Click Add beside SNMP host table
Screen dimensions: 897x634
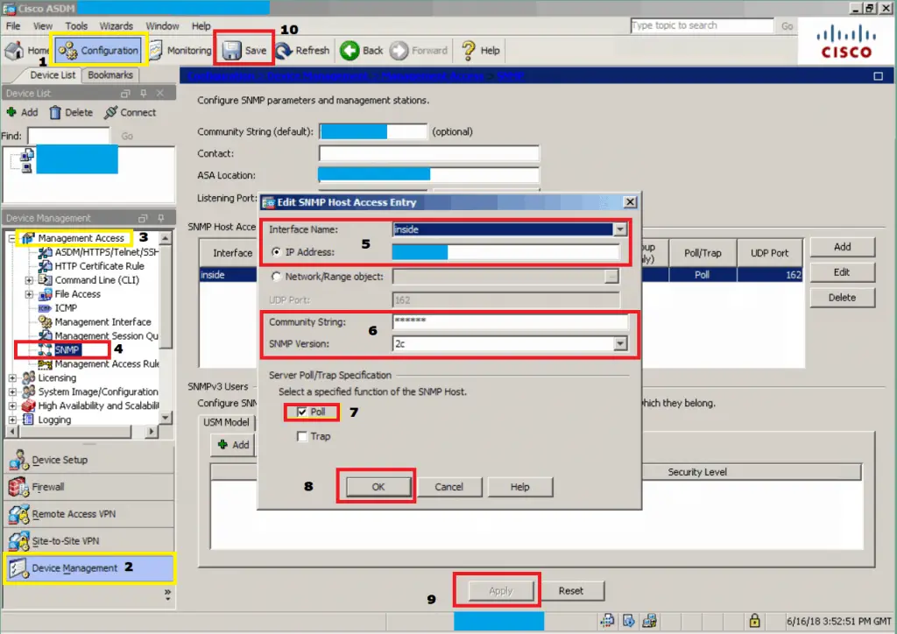pos(842,247)
